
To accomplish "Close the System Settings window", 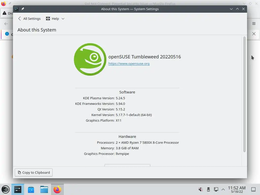I will pyautogui.click(x=243, y=9).
